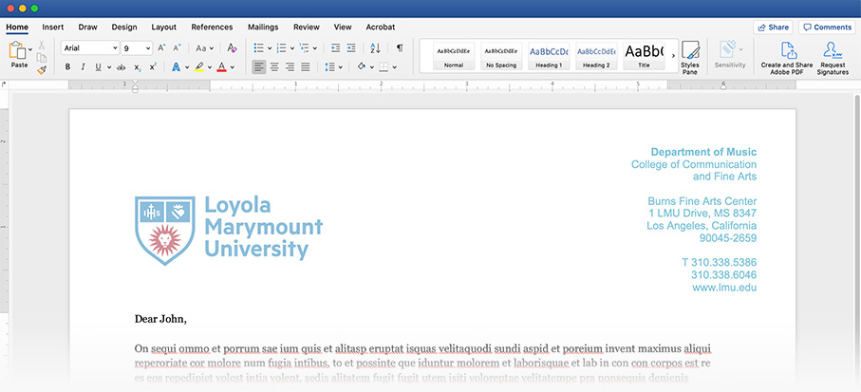The image size is (861, 392).
Task: Sort text A to Z
Action: click(x=375, y=48)
